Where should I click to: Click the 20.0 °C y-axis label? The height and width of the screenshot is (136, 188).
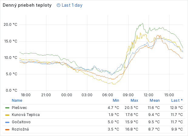[x=10, y=25]
